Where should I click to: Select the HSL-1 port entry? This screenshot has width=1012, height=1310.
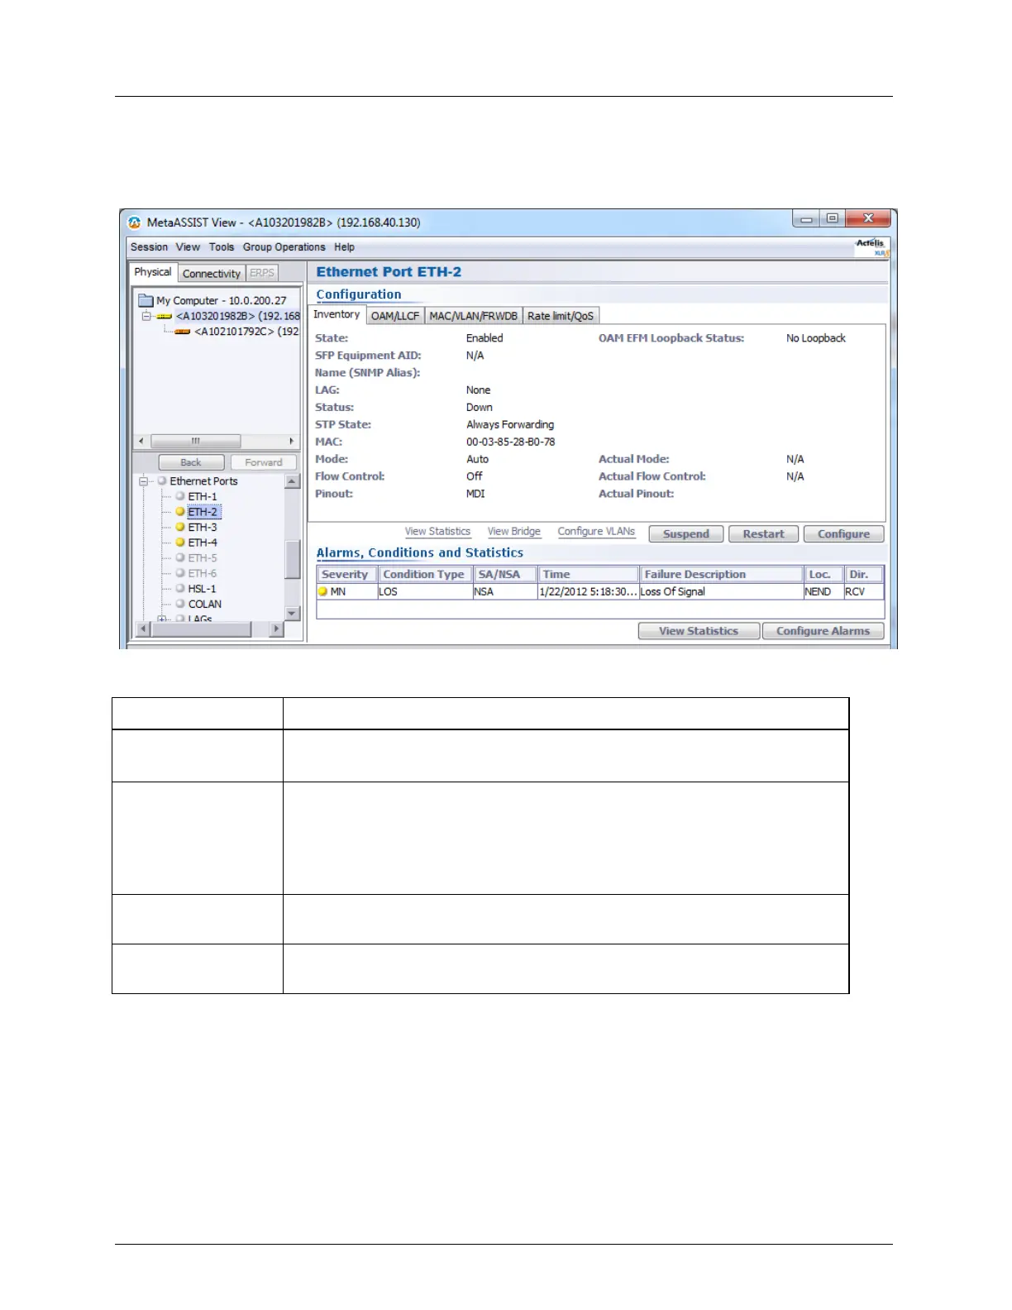pyautogui.click(x=202, y=589)
